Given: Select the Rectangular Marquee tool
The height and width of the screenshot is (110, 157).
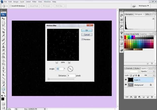Looking at the screenshot, I should point(3,22).
